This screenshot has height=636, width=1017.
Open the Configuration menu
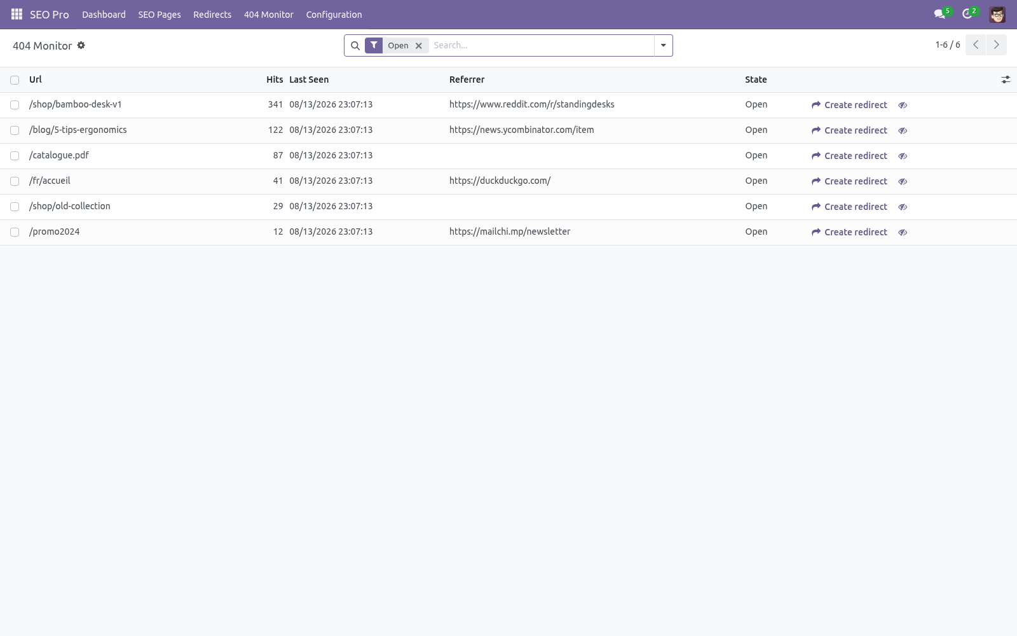[334, 14]
